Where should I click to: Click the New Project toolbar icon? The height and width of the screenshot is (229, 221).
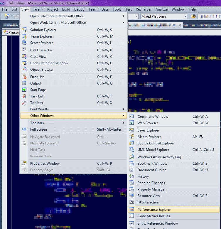(7, 16)
